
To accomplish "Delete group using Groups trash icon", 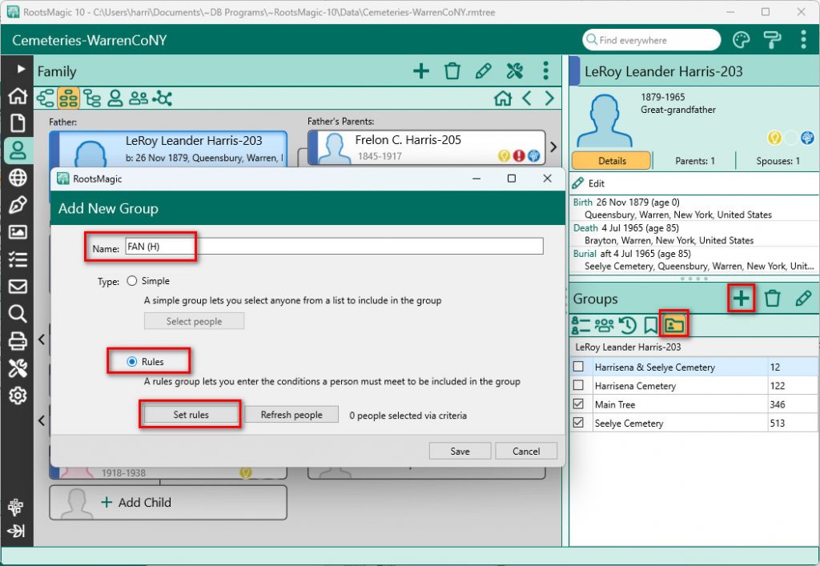I will 773,299.
